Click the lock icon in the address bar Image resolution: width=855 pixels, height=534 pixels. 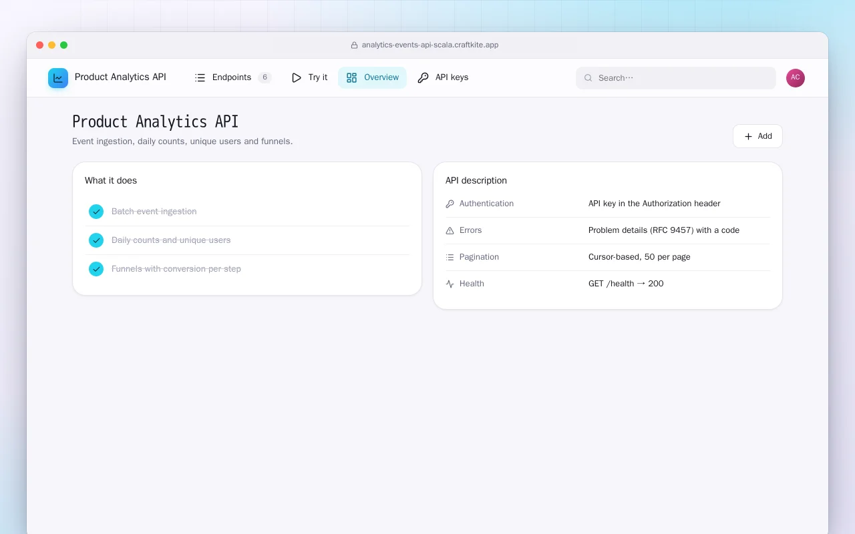click(354, 45)
